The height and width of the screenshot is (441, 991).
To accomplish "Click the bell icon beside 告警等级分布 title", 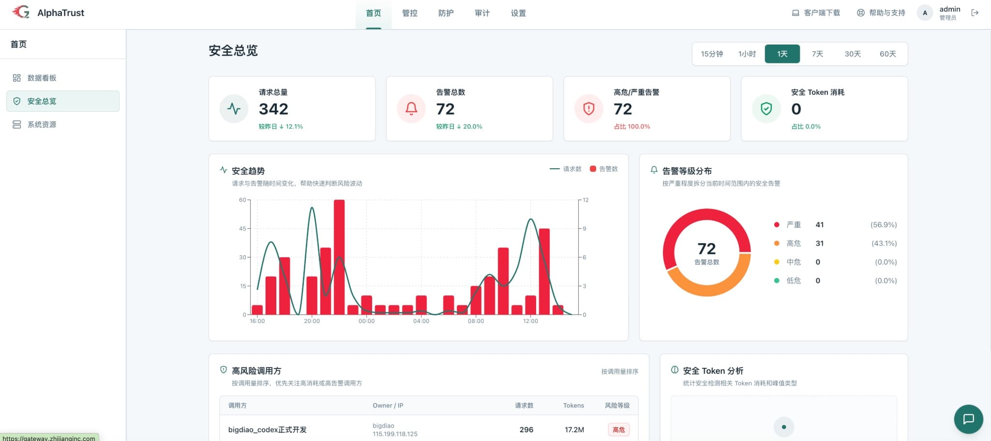I will 654,170.
